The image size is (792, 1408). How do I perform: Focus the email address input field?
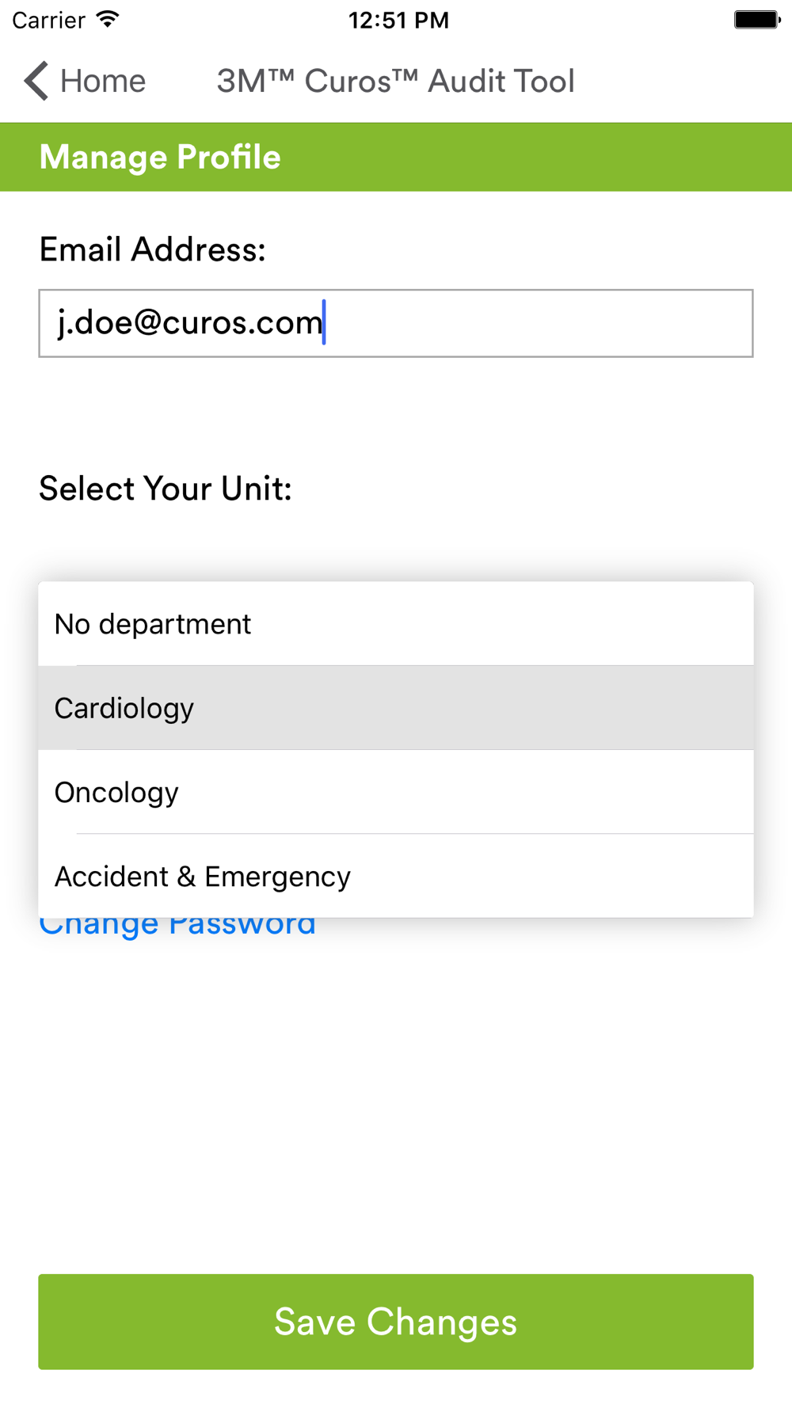[396, 323]
